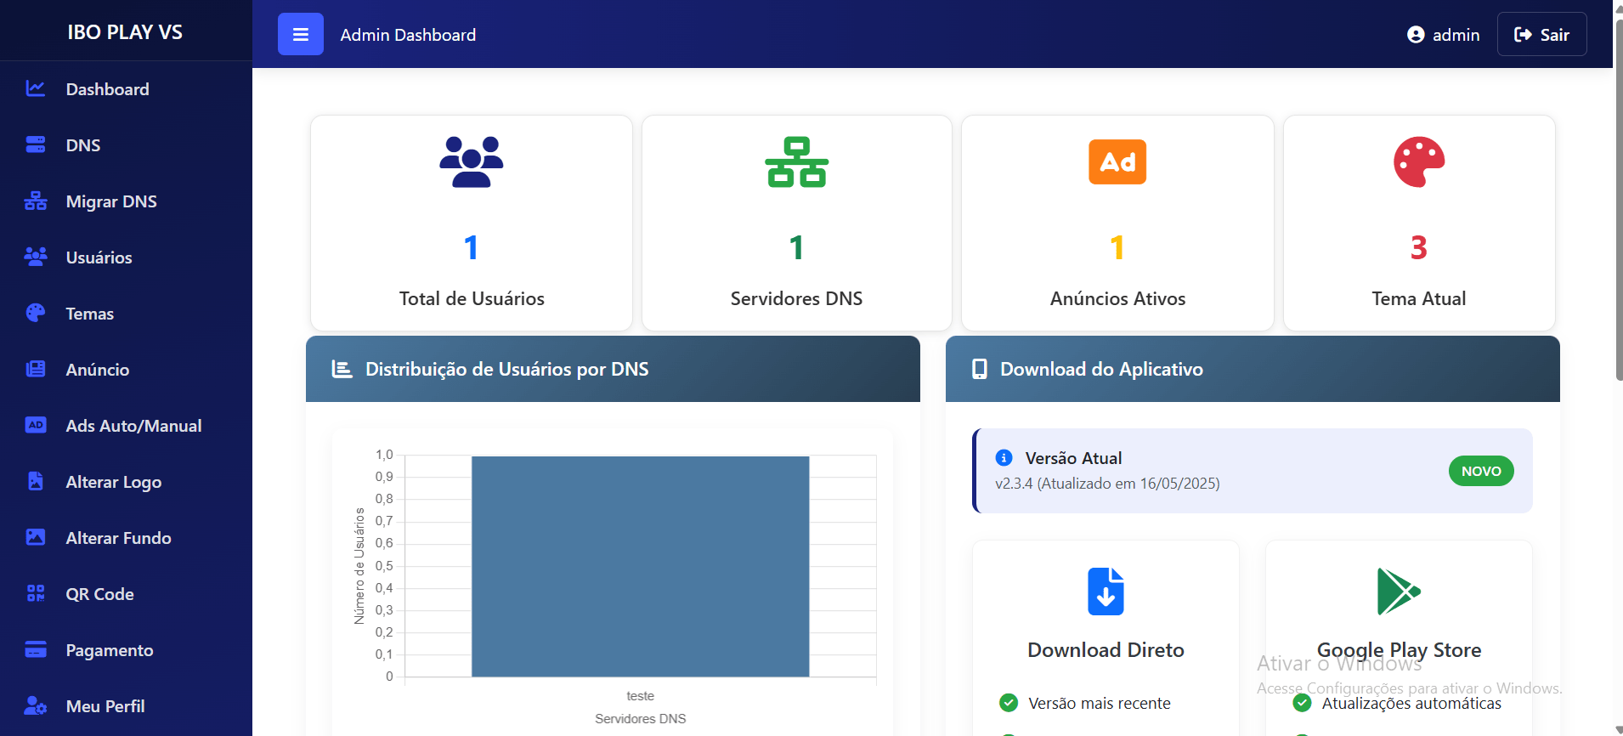Image resolution: width=1623 pixels, height=736 pixels.
Task: Toggle the sidebar with the hamburger button
Action: [x=300, y=35]
